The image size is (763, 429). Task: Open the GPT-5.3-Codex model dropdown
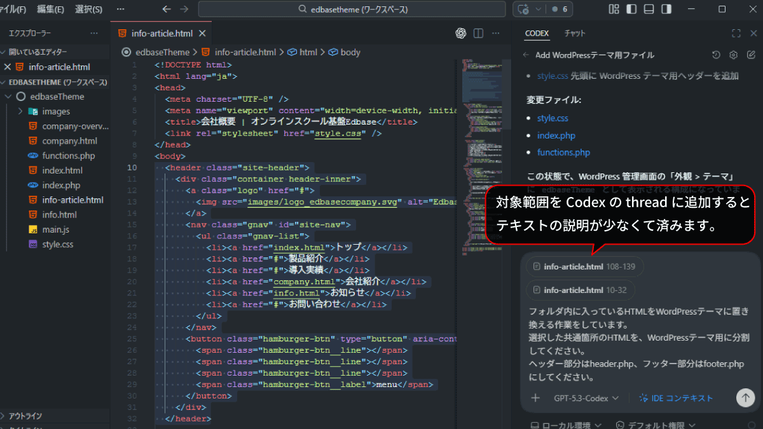coord(586,398)
